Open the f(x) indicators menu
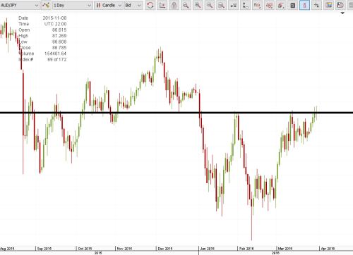Screen dimensions: 353x255 257,5
